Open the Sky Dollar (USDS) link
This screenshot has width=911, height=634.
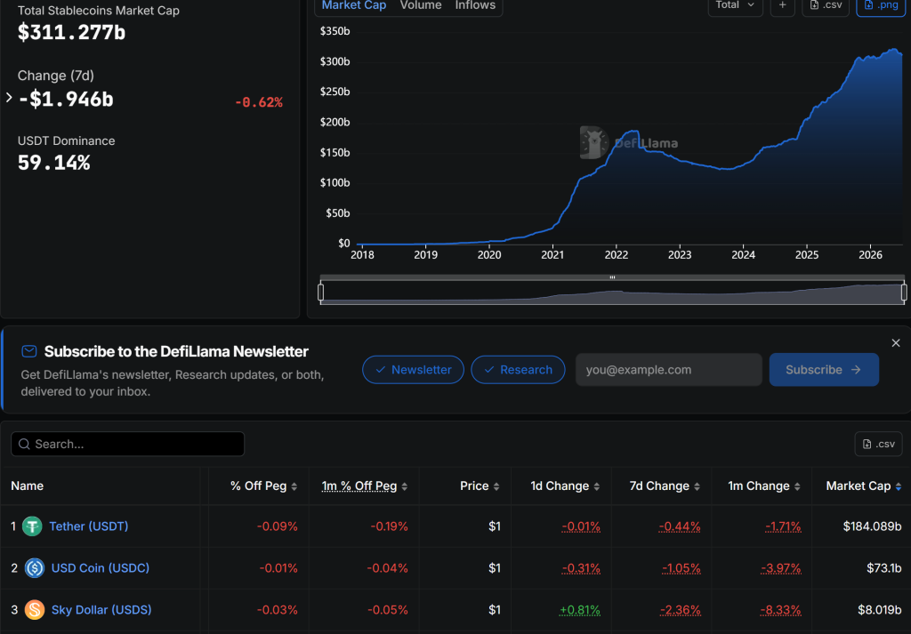101,610
